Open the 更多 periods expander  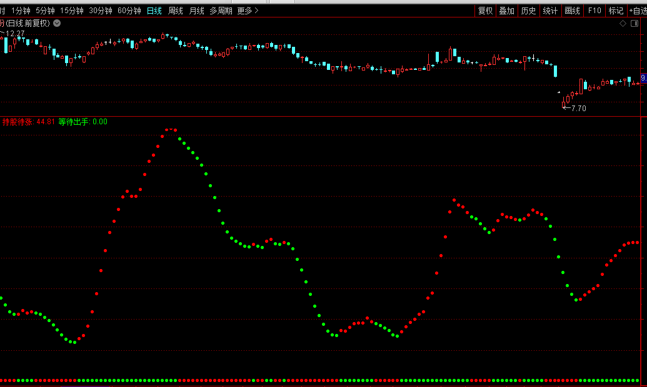(x=248, y=11)
